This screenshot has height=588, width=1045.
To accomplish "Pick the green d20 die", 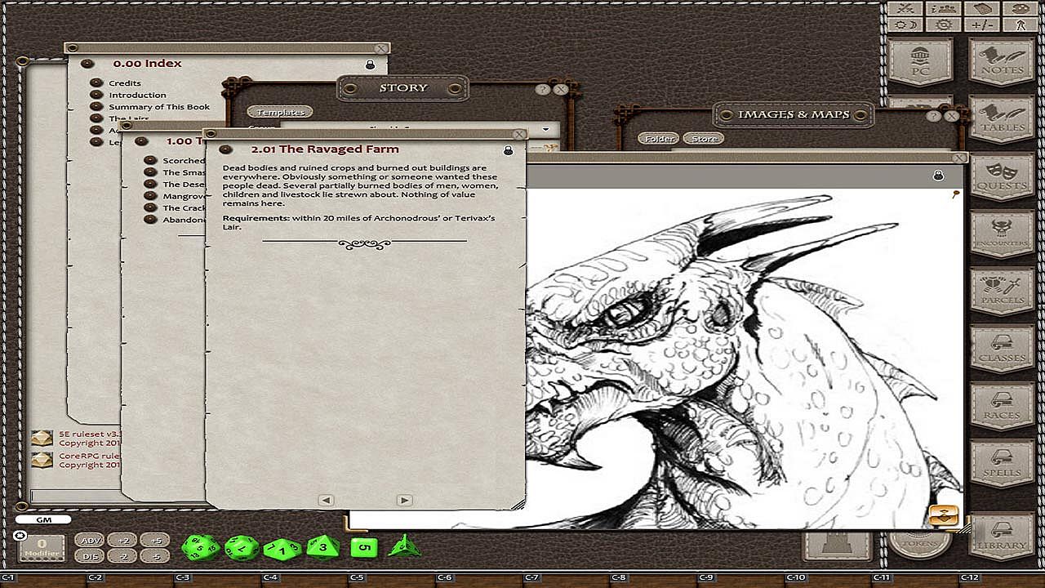I will (198, 548).
